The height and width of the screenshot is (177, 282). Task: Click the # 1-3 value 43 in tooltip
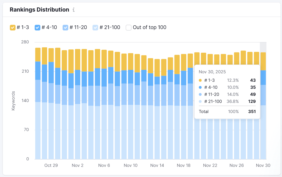(253, 80)
